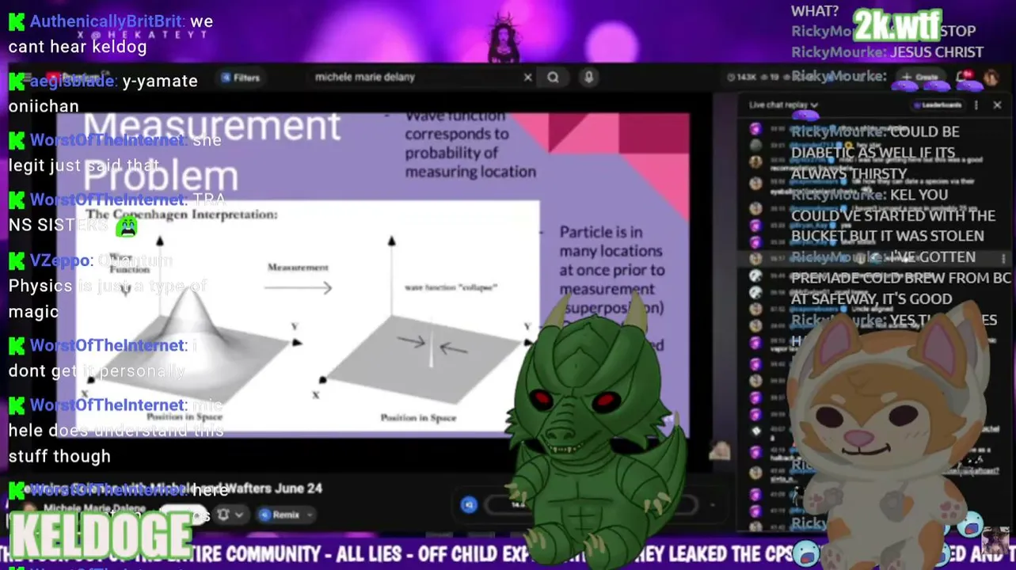This screenshot has height=570, width=1016.
Task: Click VZeppo username in chat
Action: [61, 260]
